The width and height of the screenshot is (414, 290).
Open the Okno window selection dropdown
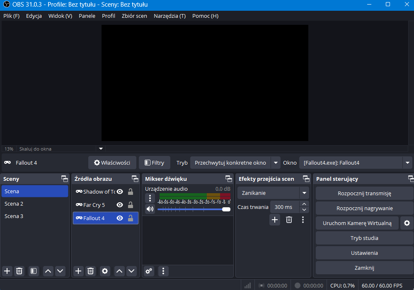tap(408, 163)
